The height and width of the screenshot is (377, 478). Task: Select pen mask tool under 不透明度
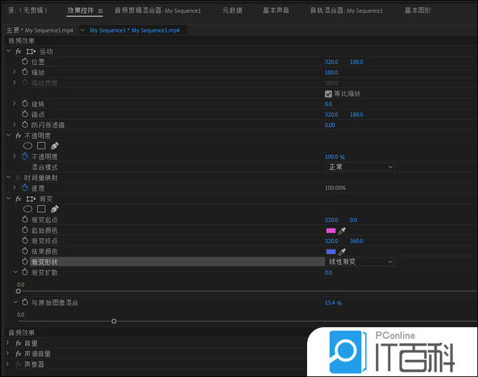[x=54, y=146]
